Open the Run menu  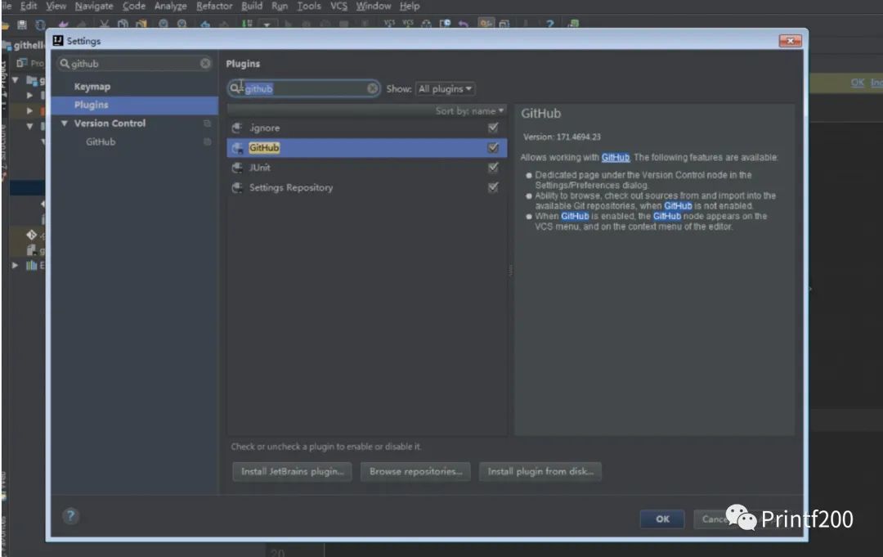click(280, 7)
